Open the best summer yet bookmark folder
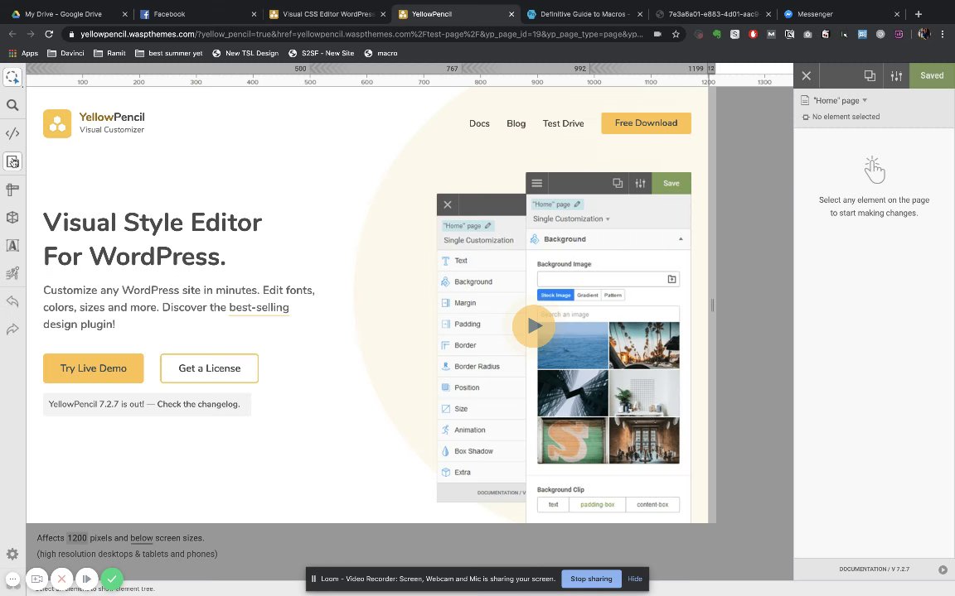Viewport: 955px width, 596px height. coord(169,54)
